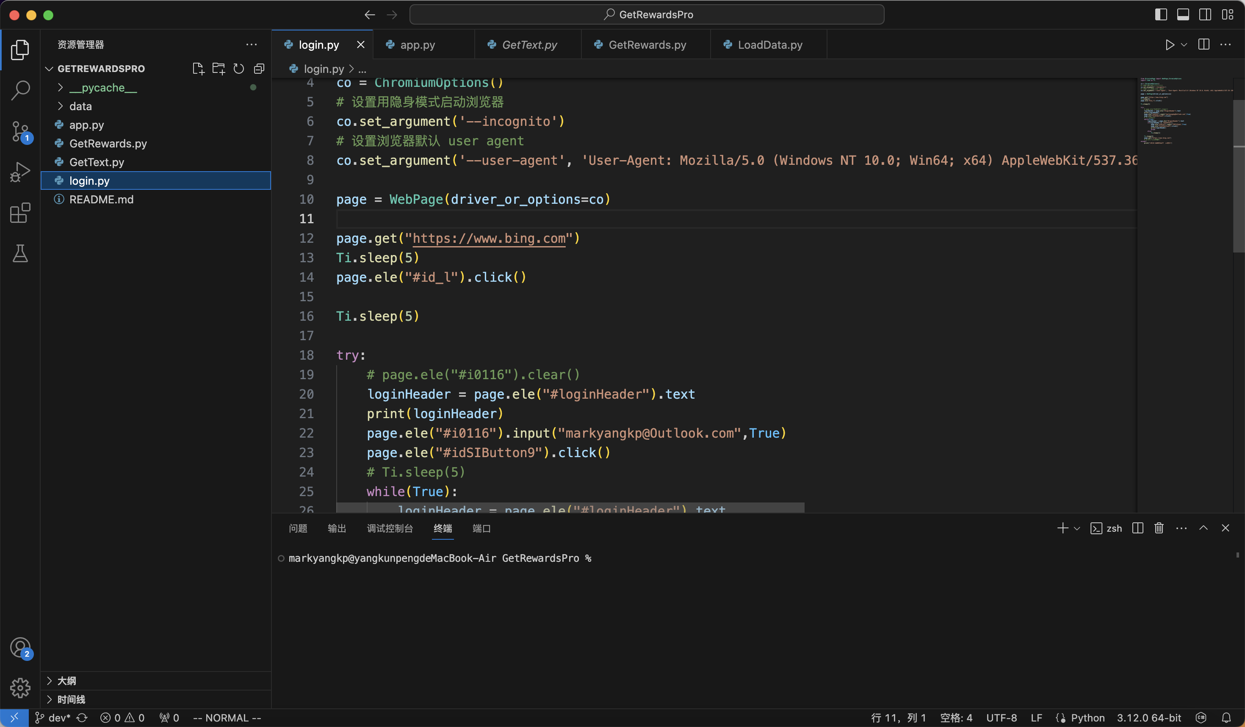Collapse all folders in explorer
Image resolution: width=1245 pixels, height=727 pixels.
tap(259, 69)
